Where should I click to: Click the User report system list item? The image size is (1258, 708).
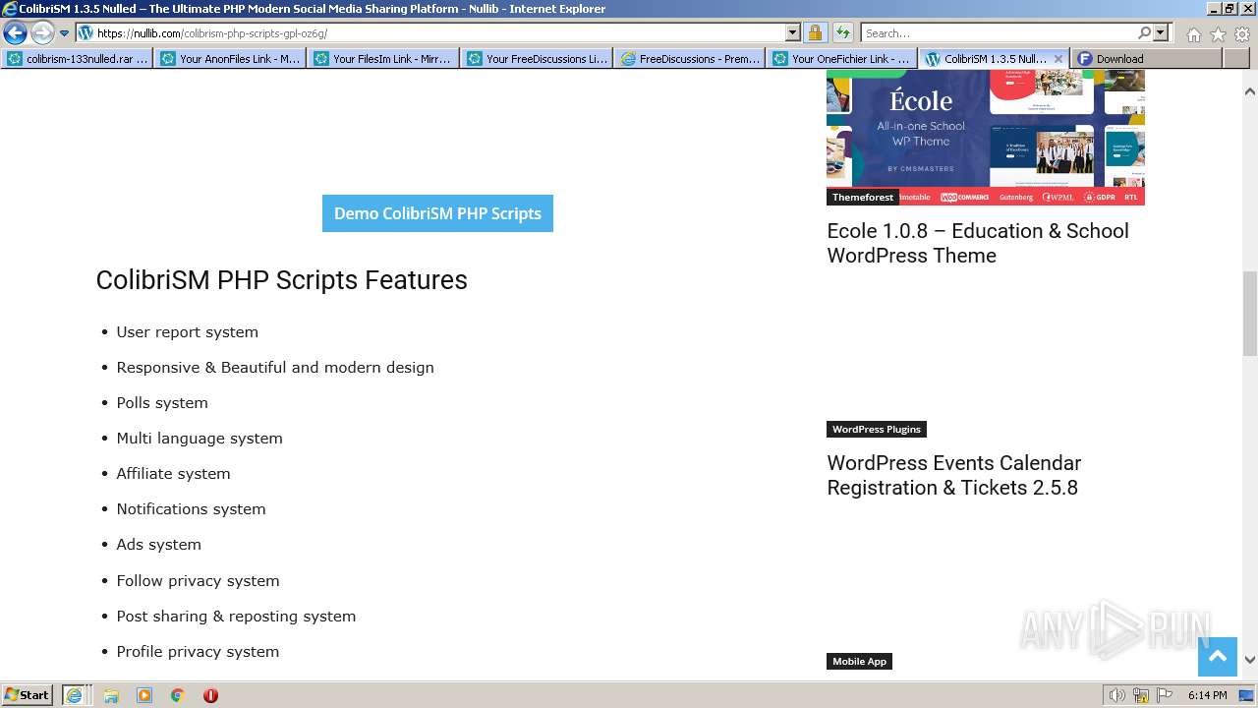pos(187,332)
